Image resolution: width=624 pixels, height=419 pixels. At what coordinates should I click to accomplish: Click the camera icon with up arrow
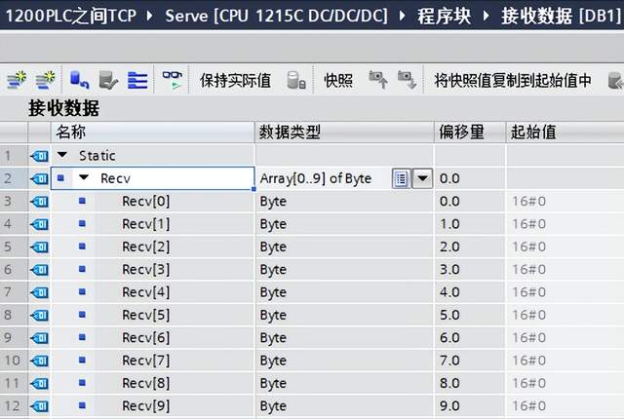(378, 80)
